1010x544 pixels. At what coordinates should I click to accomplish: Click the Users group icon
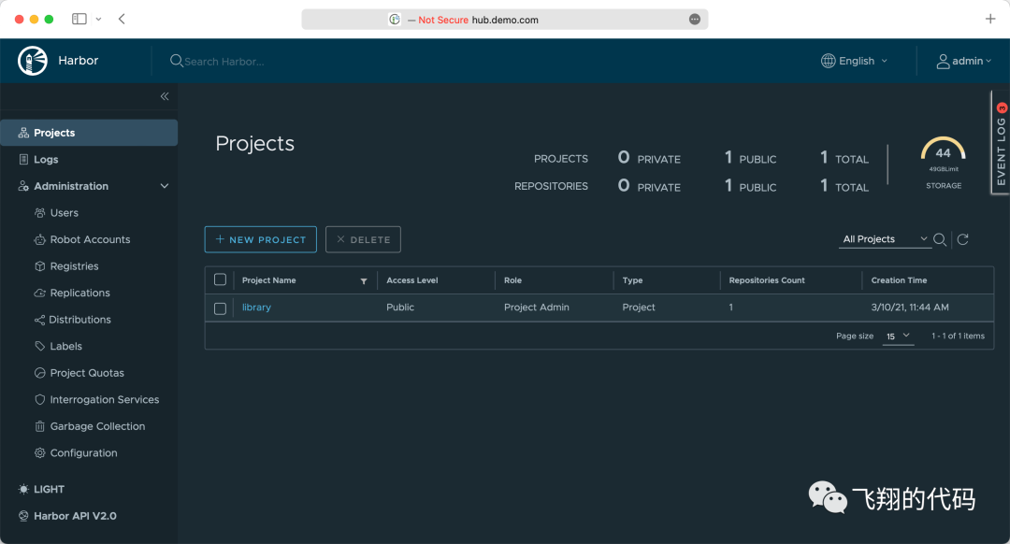(40, 212)
